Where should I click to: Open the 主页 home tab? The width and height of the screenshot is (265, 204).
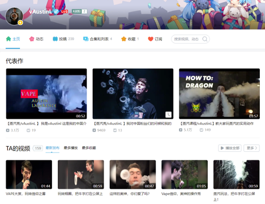[13, 39]
